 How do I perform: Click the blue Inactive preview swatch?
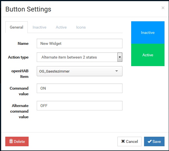tap(148, 32)
